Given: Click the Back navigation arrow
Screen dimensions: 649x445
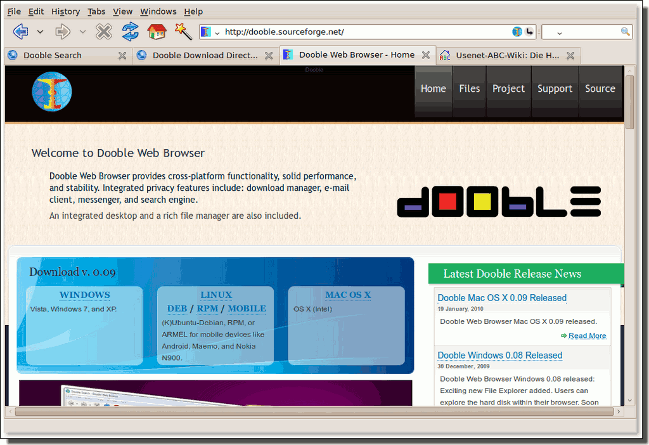Looking at the screenshot, I should pos(20,31).
